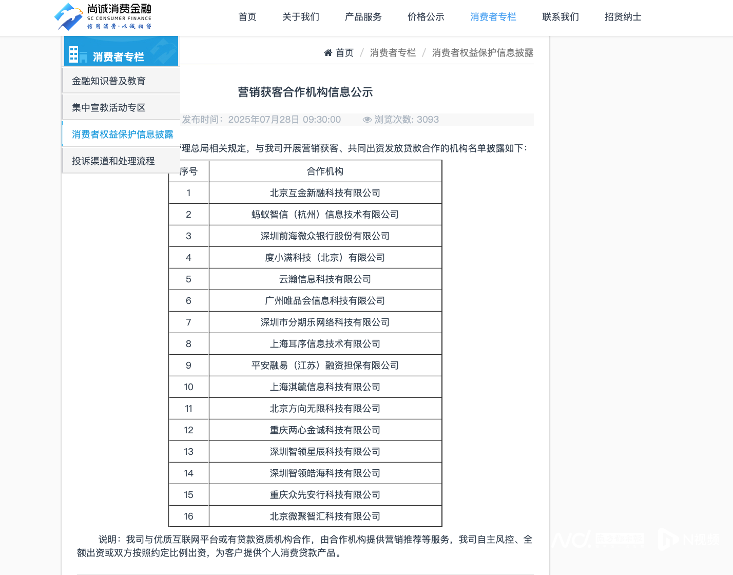Open 联系我们 in top navigation
Screen dimensions: 733x575
coord(561,17)
